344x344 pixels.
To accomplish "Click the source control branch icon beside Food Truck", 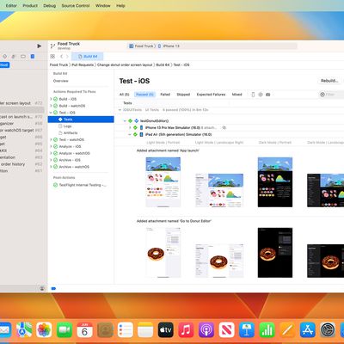I will [x=52, y=46].
